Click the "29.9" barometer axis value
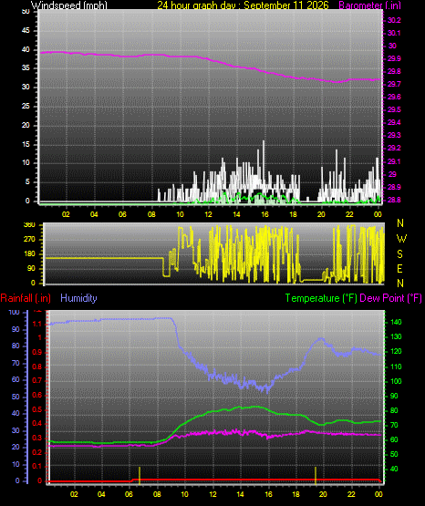 coord(394,58)
